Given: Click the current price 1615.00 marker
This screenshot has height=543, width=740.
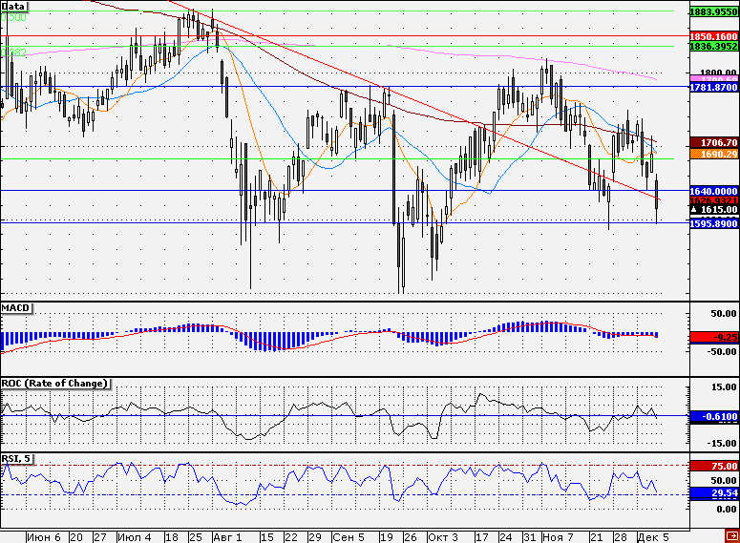Looking at the screenshot, I should click(713, 209).
